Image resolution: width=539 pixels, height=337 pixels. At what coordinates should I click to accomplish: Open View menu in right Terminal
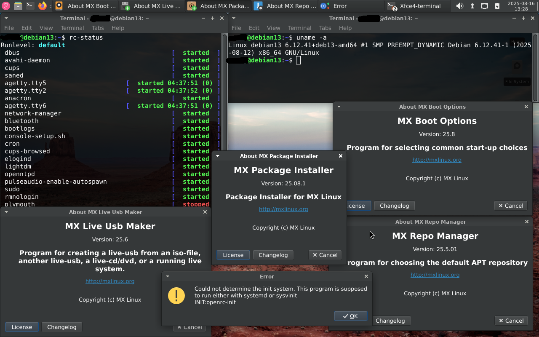[273, 28]
